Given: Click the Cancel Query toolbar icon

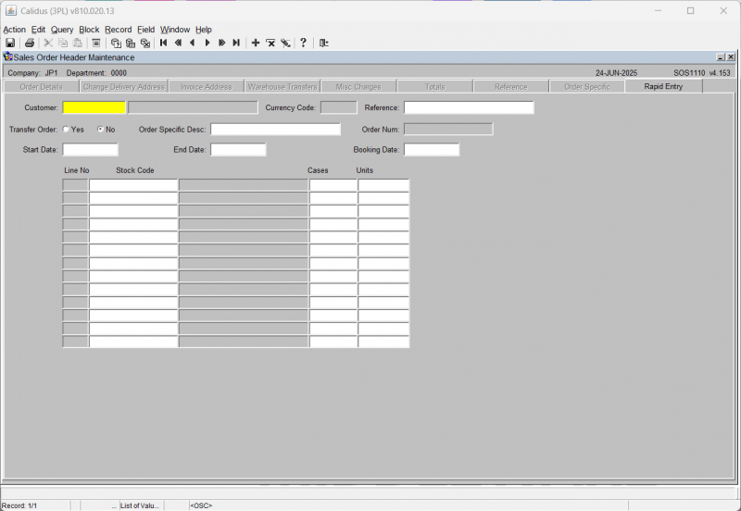Looking at the screenshot, I should 145,43.
